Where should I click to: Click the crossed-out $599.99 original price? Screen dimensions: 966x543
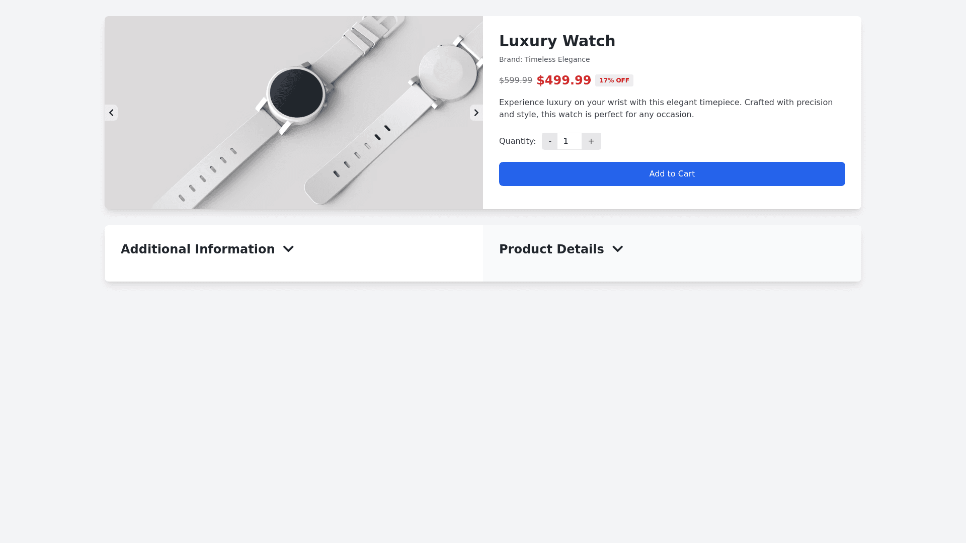click(x=515, y=80)
